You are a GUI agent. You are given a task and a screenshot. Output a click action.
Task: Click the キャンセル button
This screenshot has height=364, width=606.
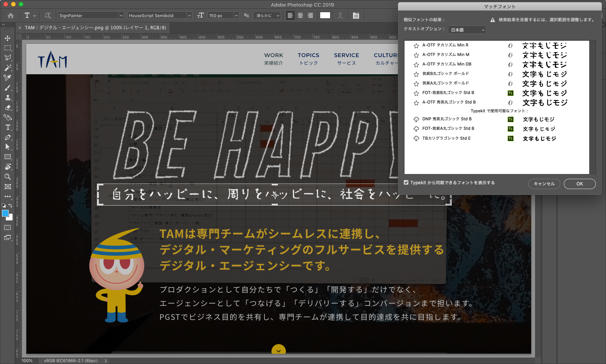544,184
